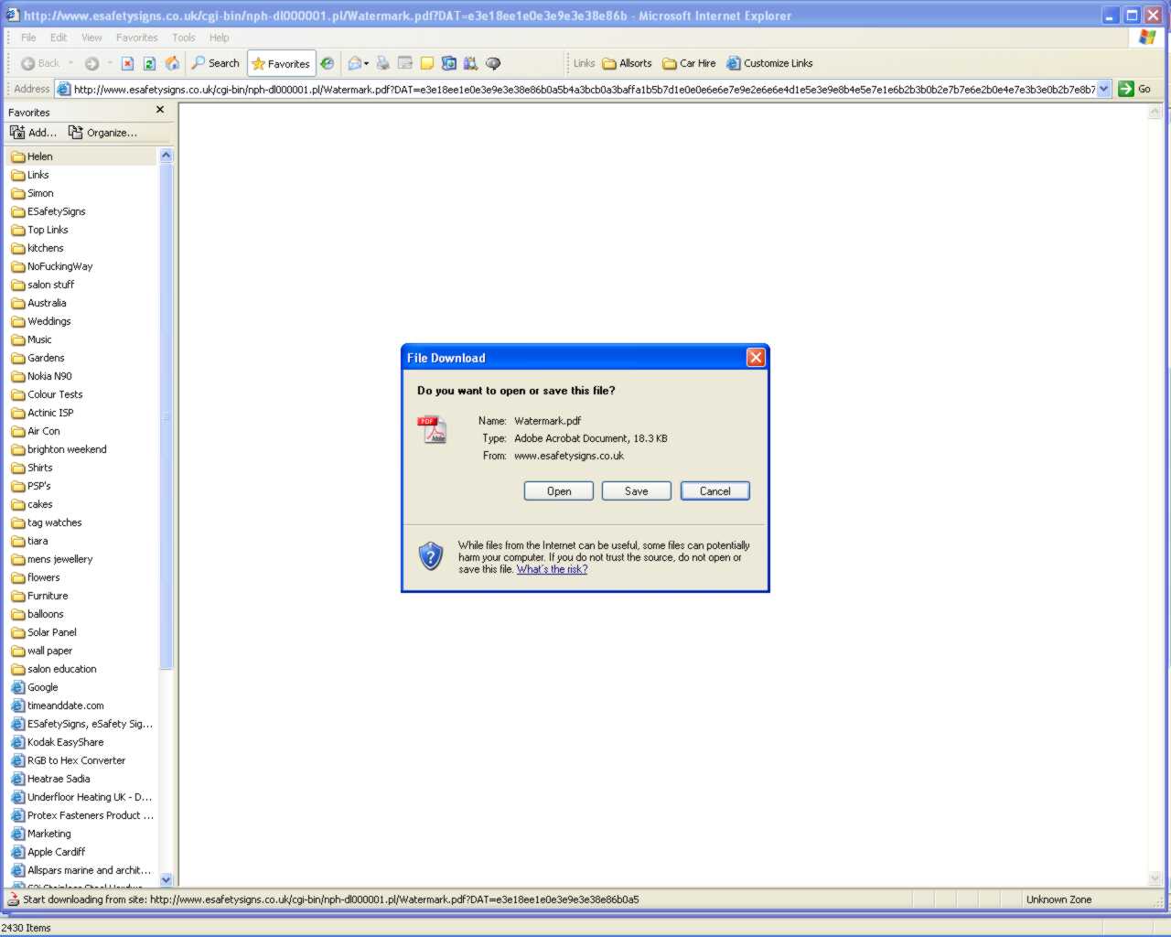1171x937 pixels.
Task: Close the Favorites side panel
Action: point(160,110)
